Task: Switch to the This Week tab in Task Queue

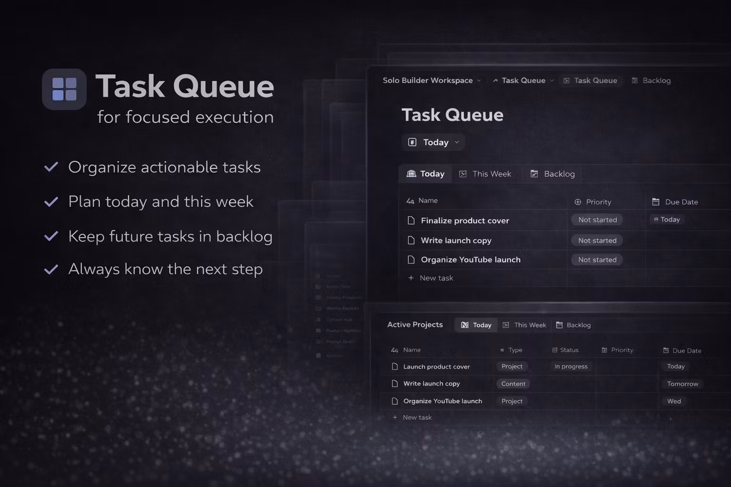Action: 485,174
